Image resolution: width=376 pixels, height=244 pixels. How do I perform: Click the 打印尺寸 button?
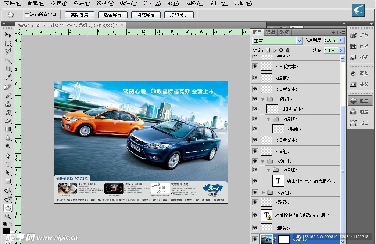tap(179, 15)
